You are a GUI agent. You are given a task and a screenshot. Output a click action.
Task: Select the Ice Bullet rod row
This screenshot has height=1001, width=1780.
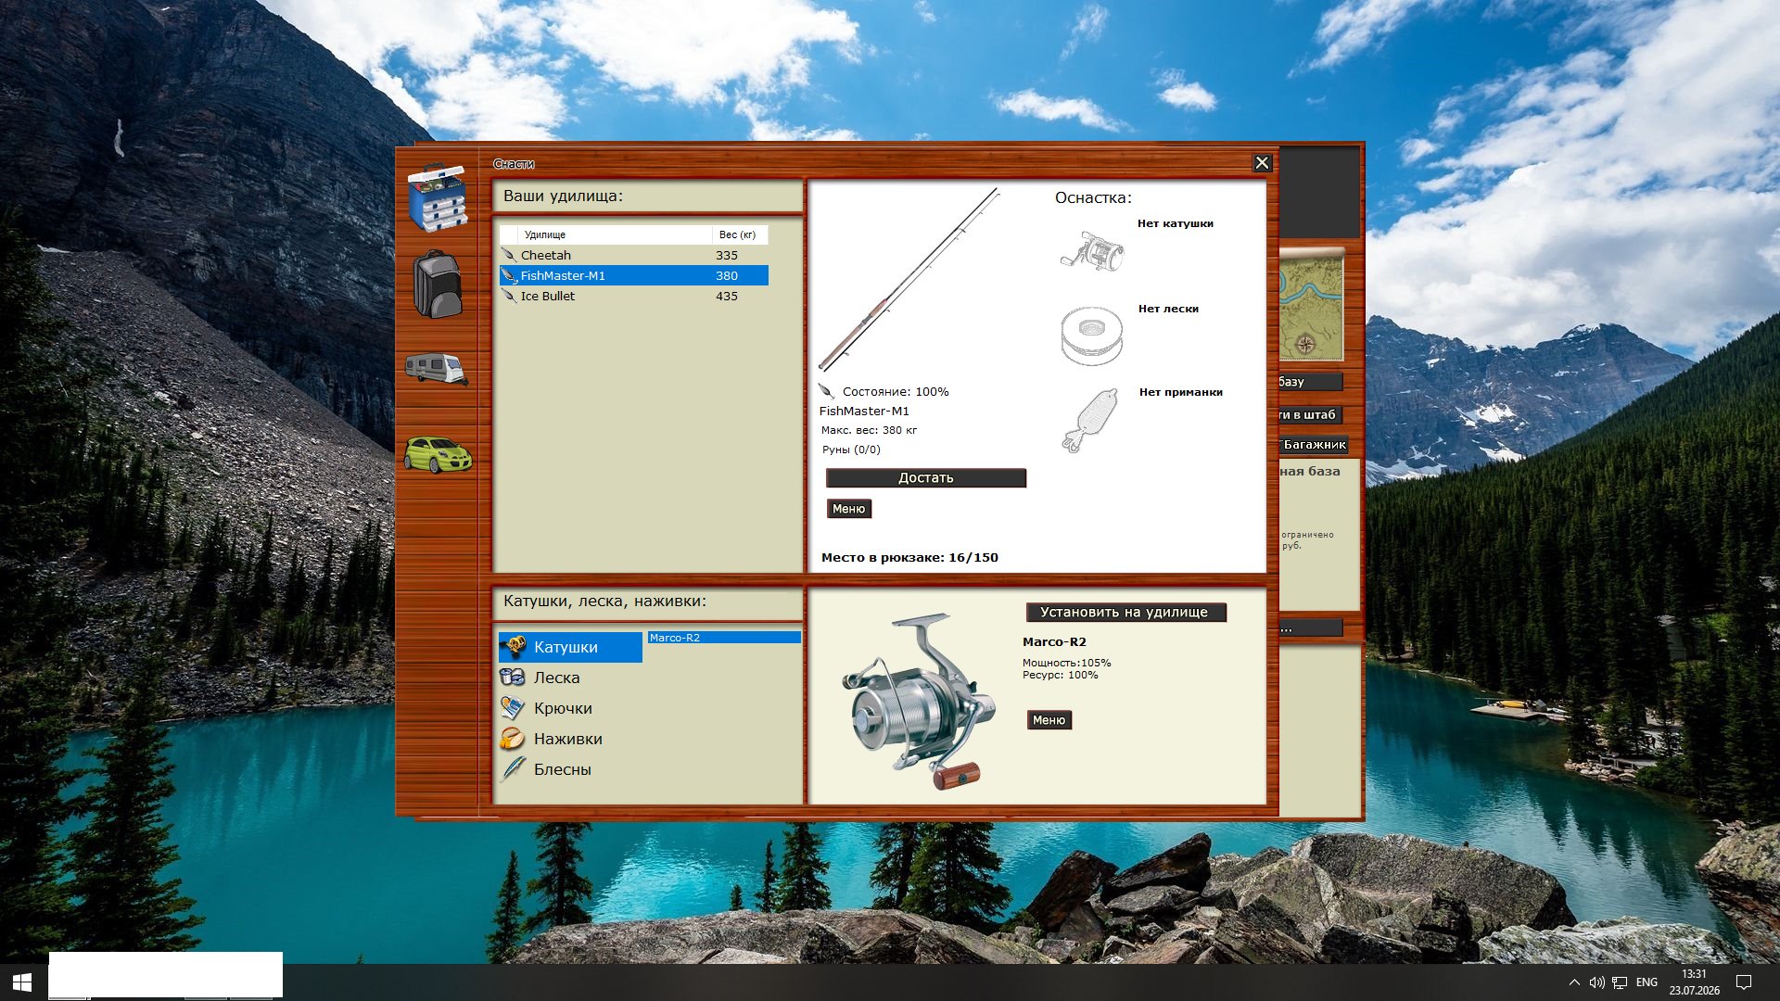[634, 296]
